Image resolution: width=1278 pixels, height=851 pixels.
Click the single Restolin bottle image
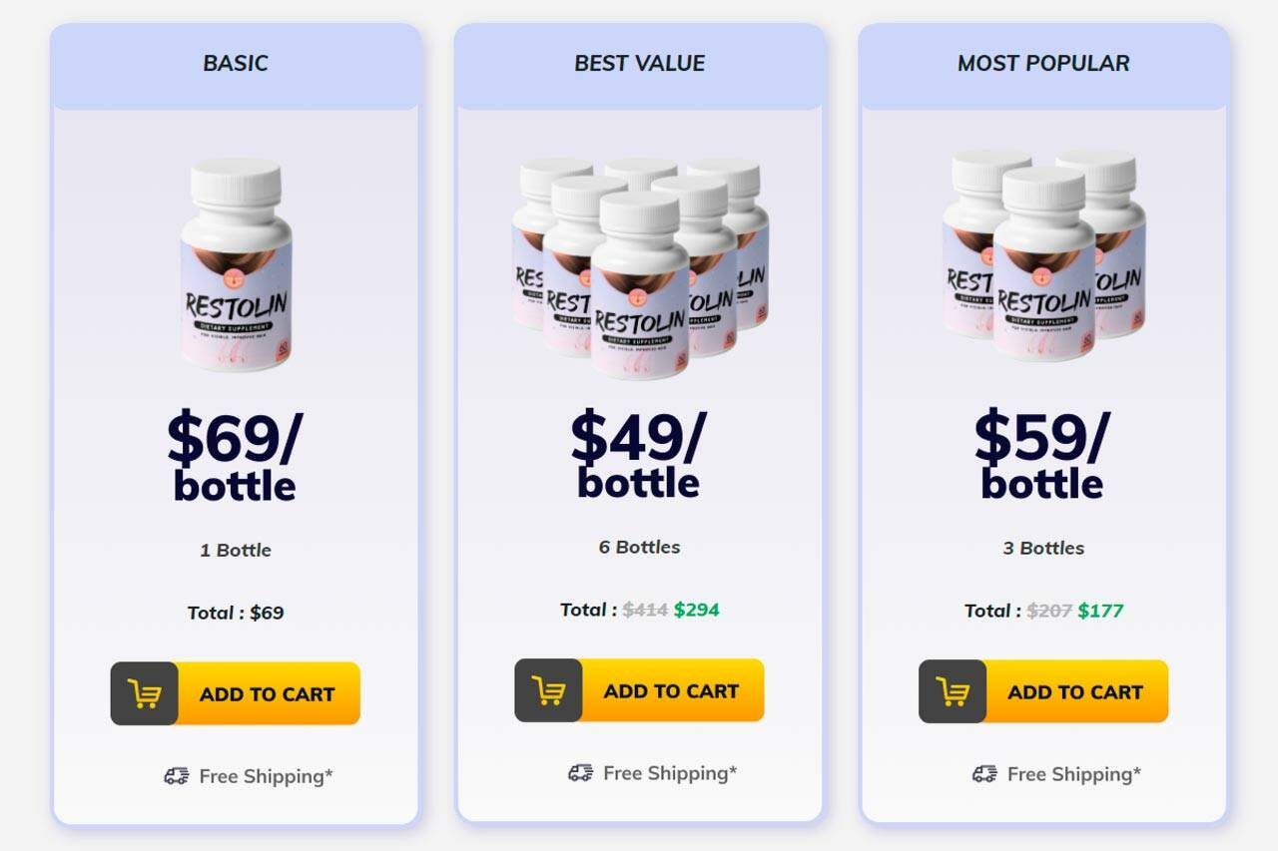237,264
